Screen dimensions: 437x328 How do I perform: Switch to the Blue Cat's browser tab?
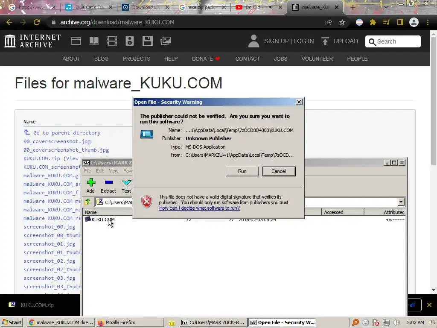click(x=89, y=7)
